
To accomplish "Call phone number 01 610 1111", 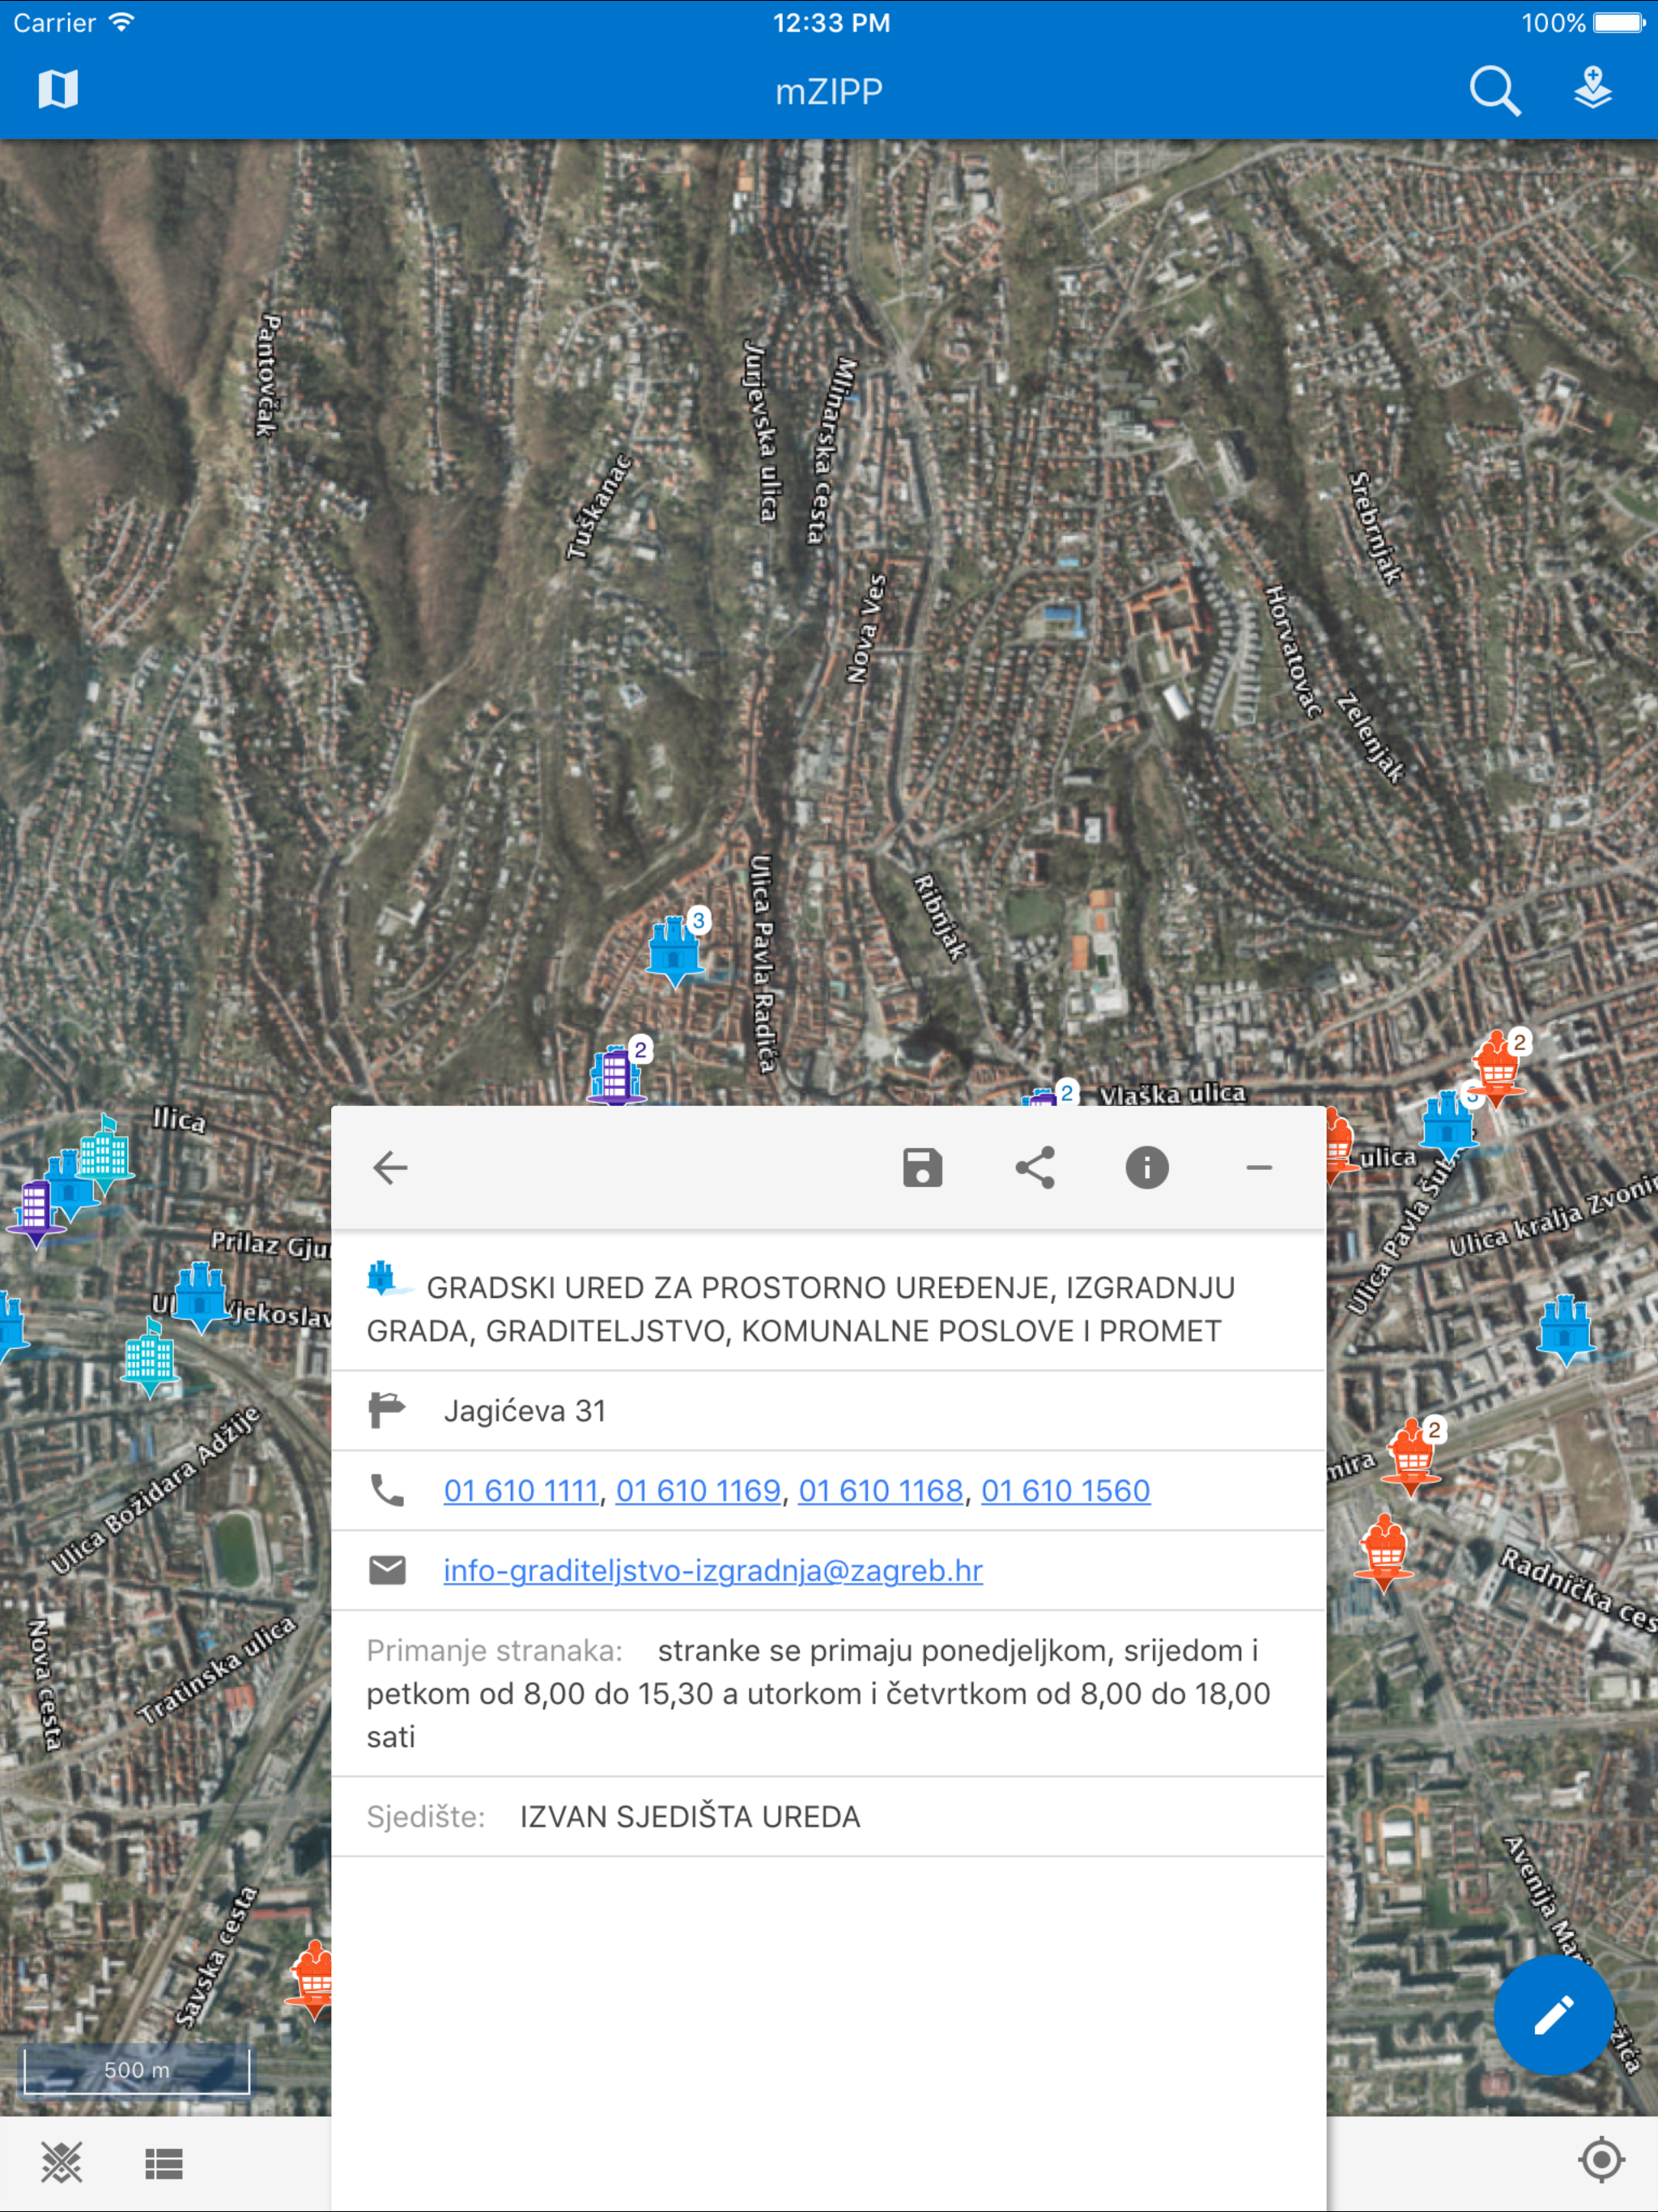I will tap(520, 1490).
